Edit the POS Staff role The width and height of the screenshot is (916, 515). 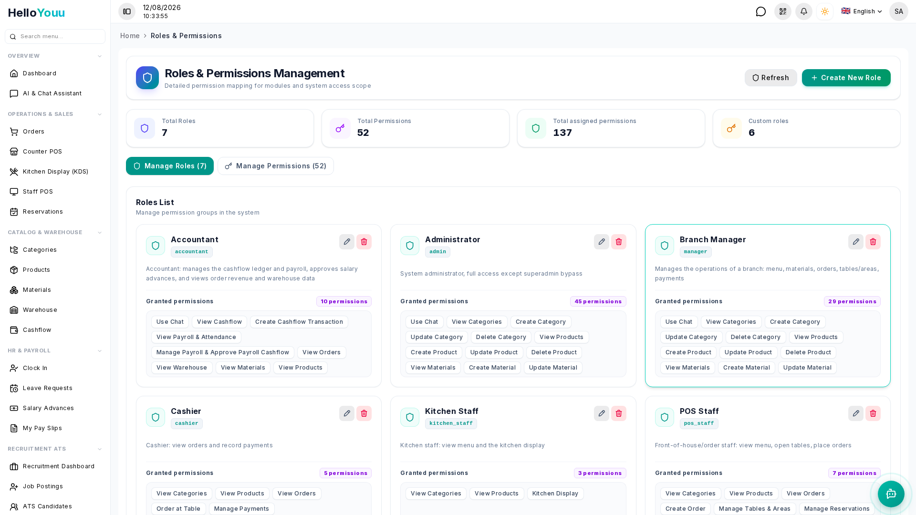[x=856, y=413]
